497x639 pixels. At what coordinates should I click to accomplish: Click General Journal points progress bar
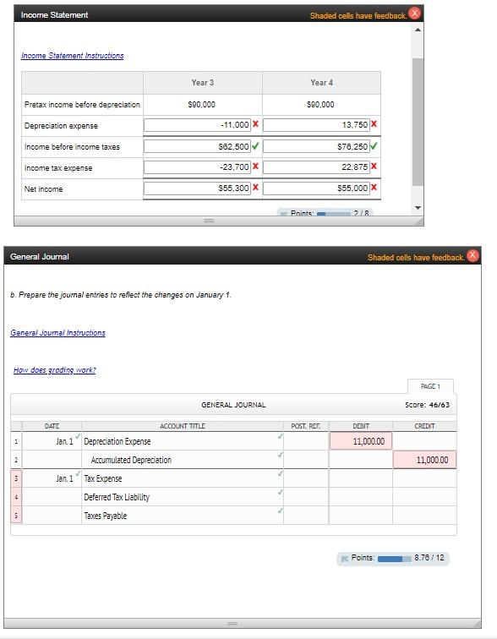click(x=395, y=559)
